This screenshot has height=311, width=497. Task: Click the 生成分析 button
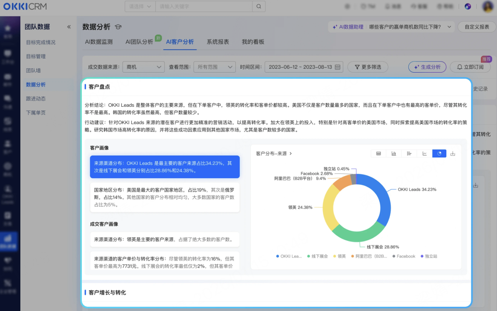click(x=427, y=67)
